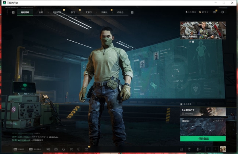The height and width of the screenshot is (154, 238).
Task: Switch to the 交易行 tab
Action: [88, 12]
